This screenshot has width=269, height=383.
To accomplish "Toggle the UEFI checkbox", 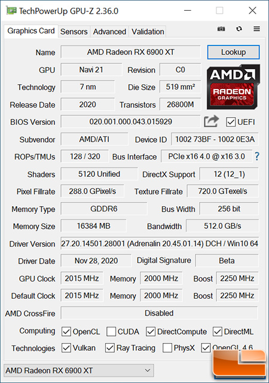I will pos(231,122).
